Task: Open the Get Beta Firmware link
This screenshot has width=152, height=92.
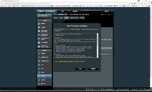Action: pos(106,54)
